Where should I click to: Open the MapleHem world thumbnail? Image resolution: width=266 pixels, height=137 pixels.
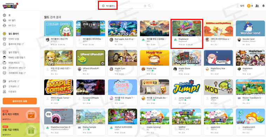tap(251, 58)
